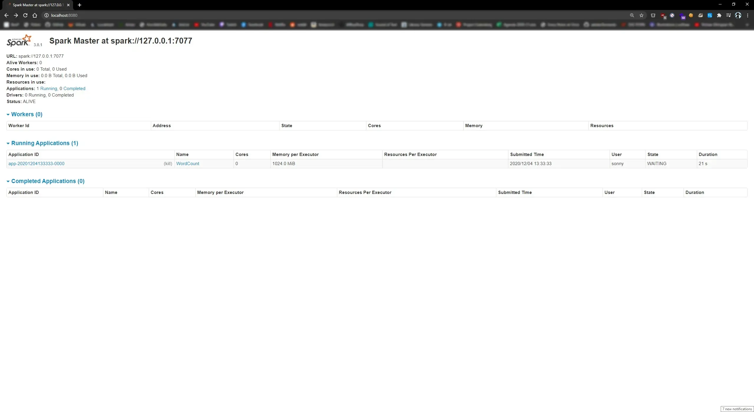Jump to the Completed applications link

(74, 89)
